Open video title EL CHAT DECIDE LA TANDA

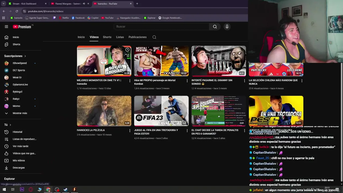215,132
